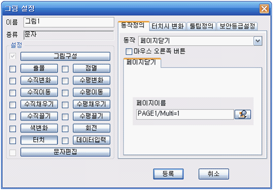The height and width of the screenshot is (190, 273).
Task: Tick the 수평이동 checkbox
Action: point(65,93)
